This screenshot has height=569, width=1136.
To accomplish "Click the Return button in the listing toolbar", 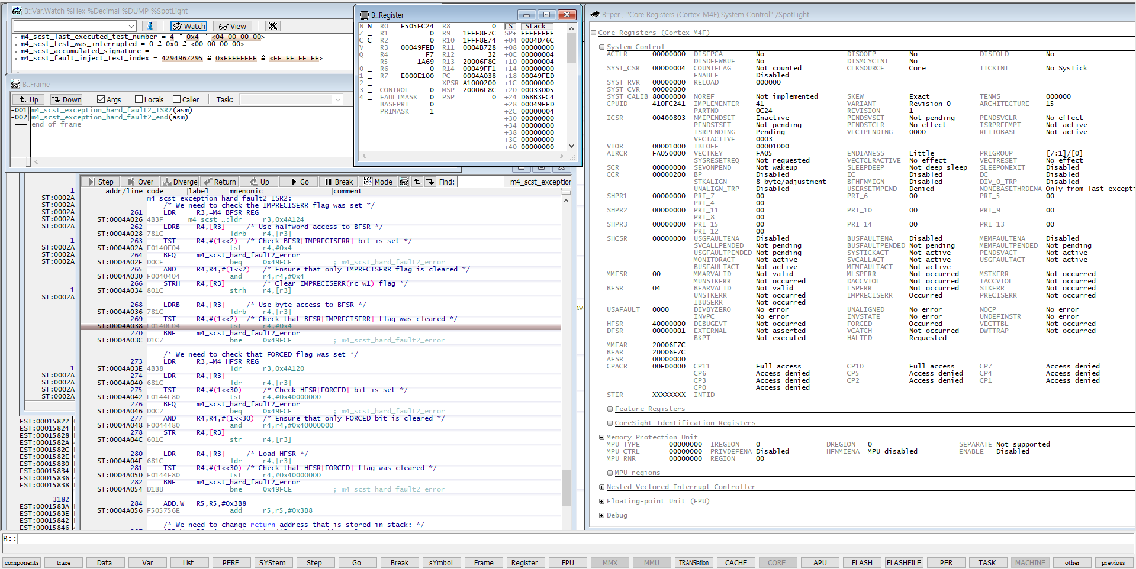I will pos(220,182).
